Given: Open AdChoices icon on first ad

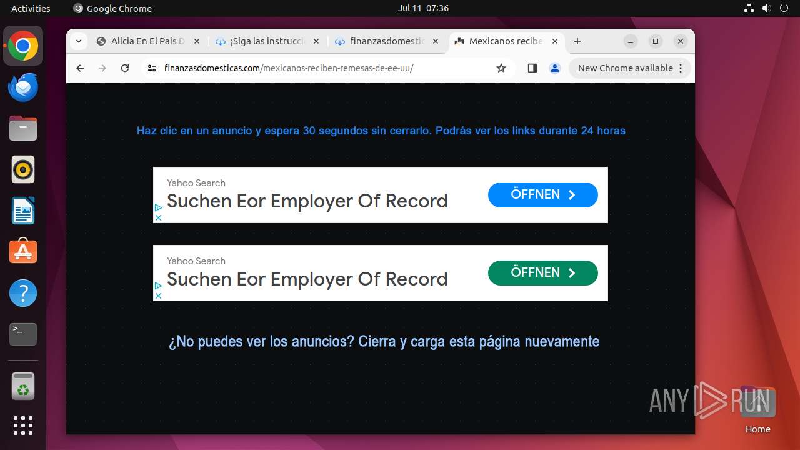Looking at the screenshot, I should pos(158,207).
